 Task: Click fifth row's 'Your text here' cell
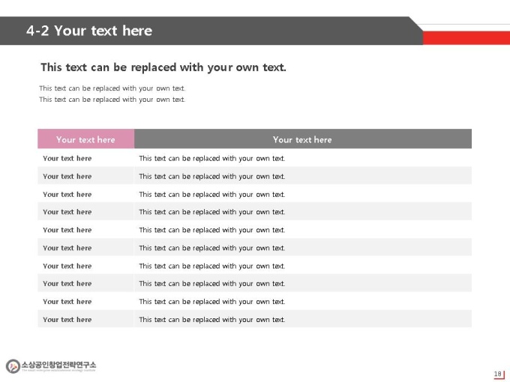point(85,230)
